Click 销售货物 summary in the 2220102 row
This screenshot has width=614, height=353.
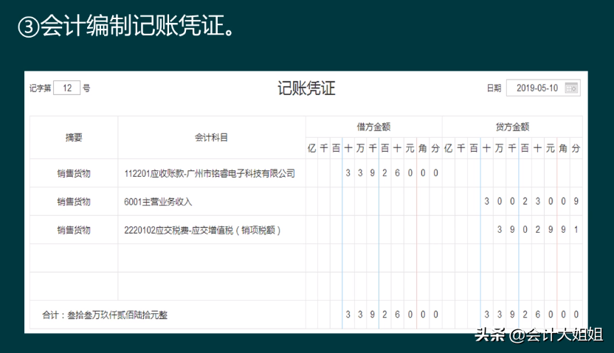click(x=74, y=230)
